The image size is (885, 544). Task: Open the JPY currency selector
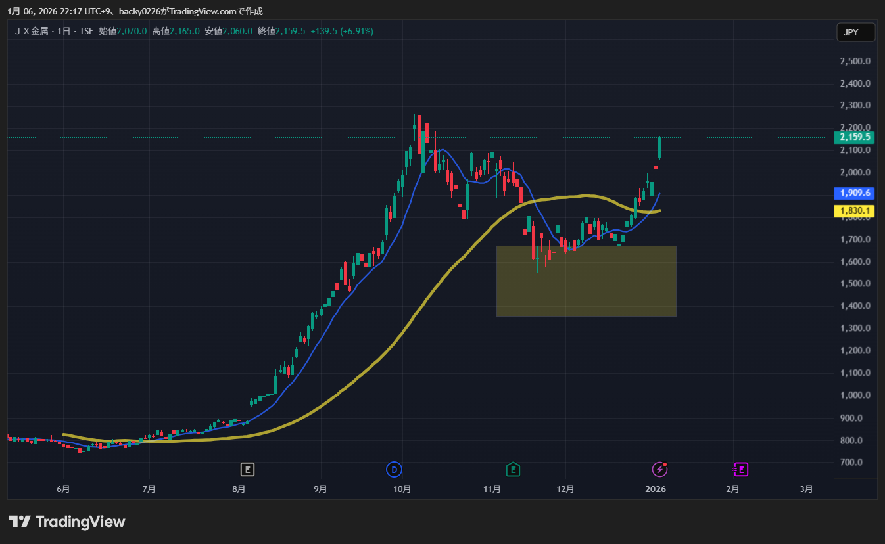click(855, 33)
